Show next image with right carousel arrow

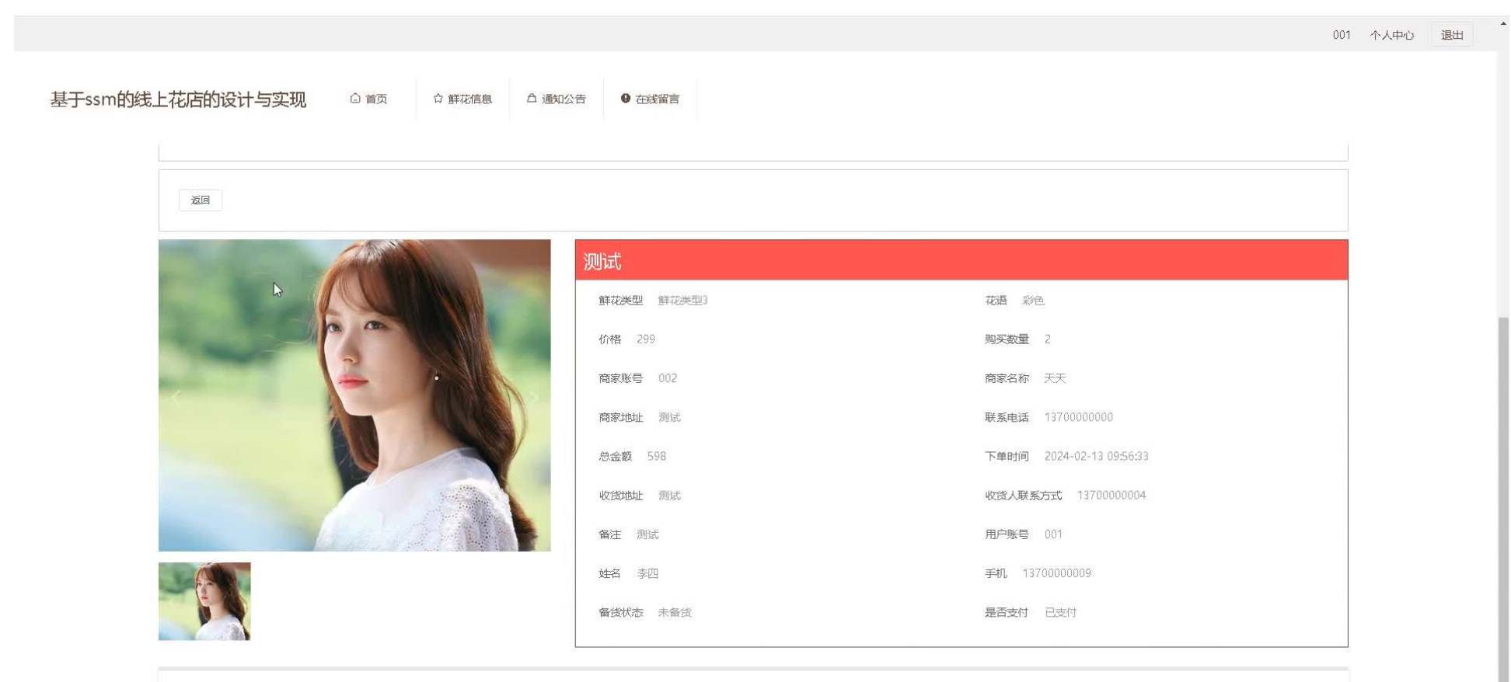tap(534, 398)
